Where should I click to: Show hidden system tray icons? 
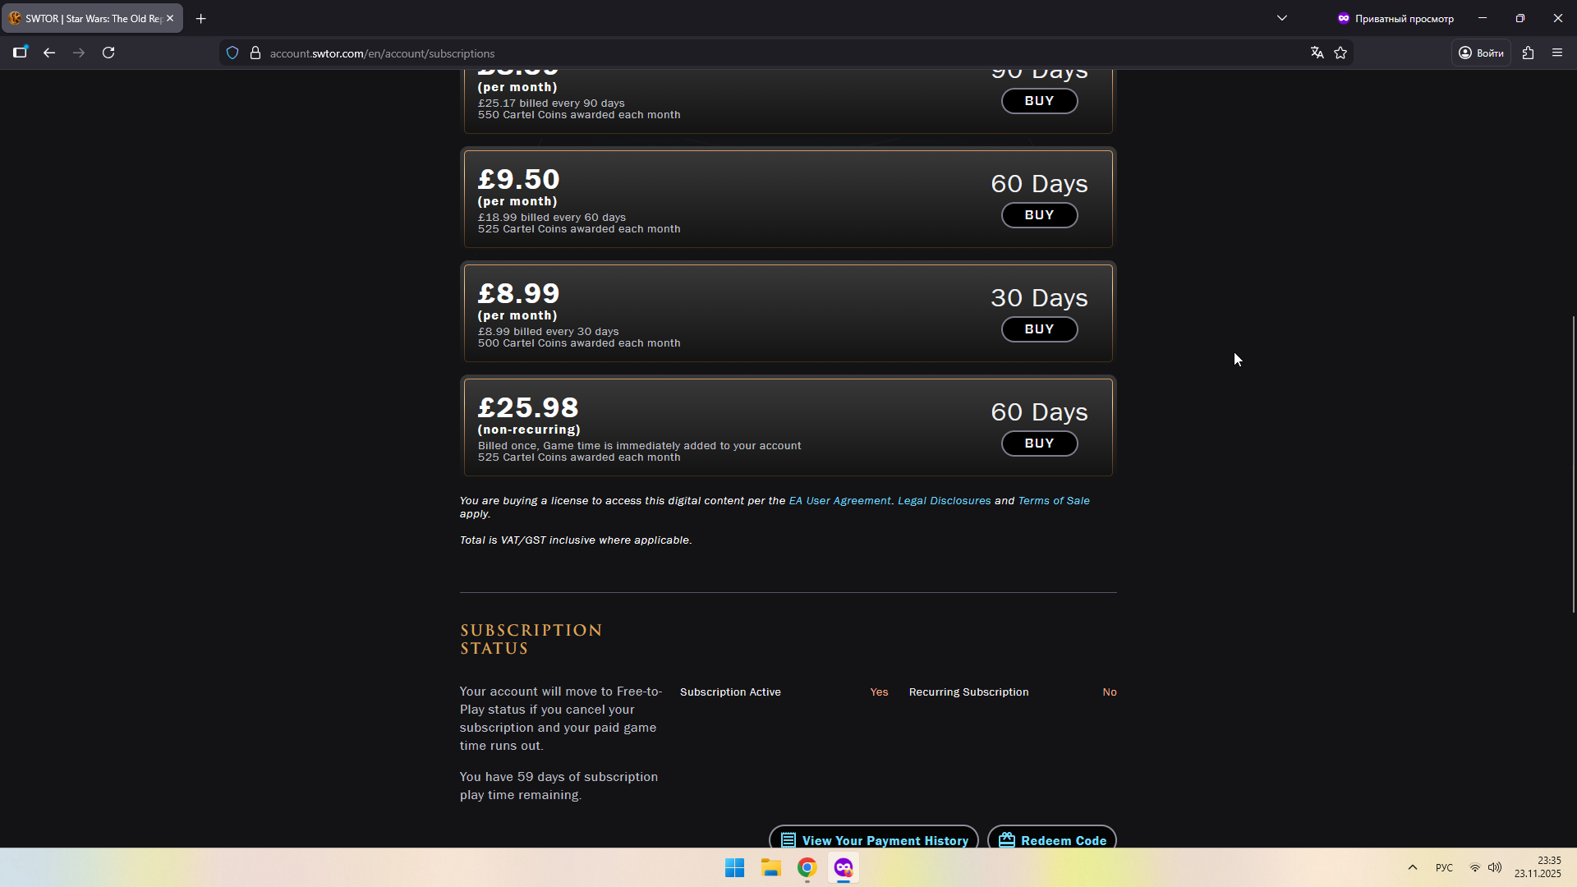click(x=1413, y=867)
